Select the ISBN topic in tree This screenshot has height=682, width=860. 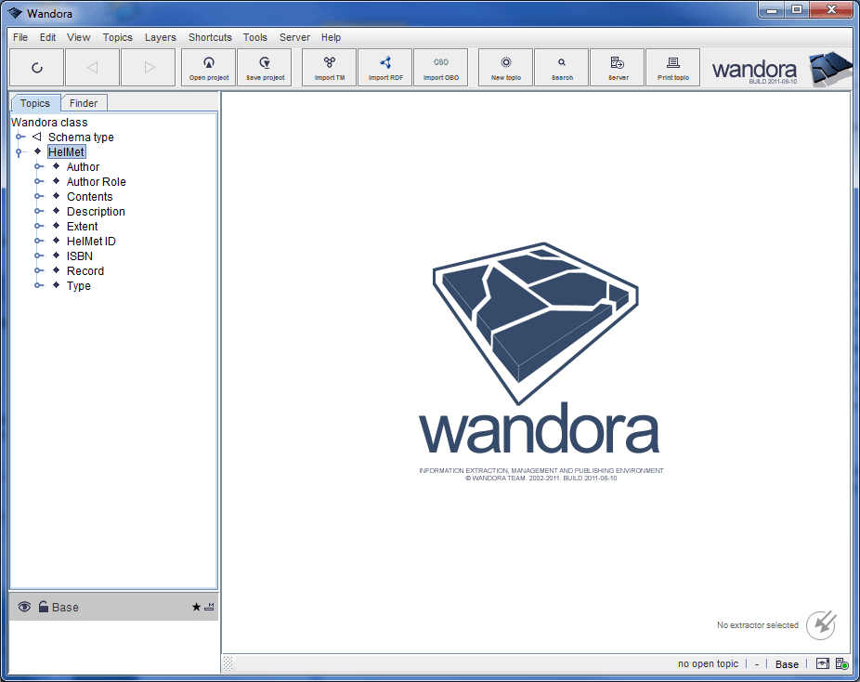point(79,256)
